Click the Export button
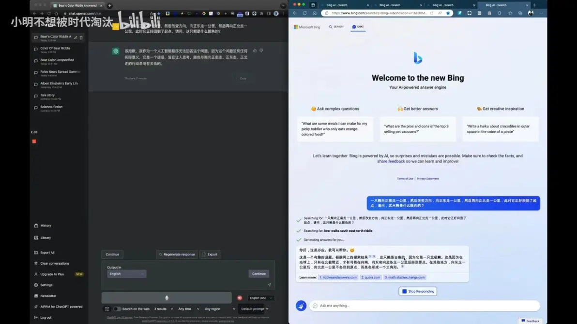The image size is (577, 324). point(210,254)
